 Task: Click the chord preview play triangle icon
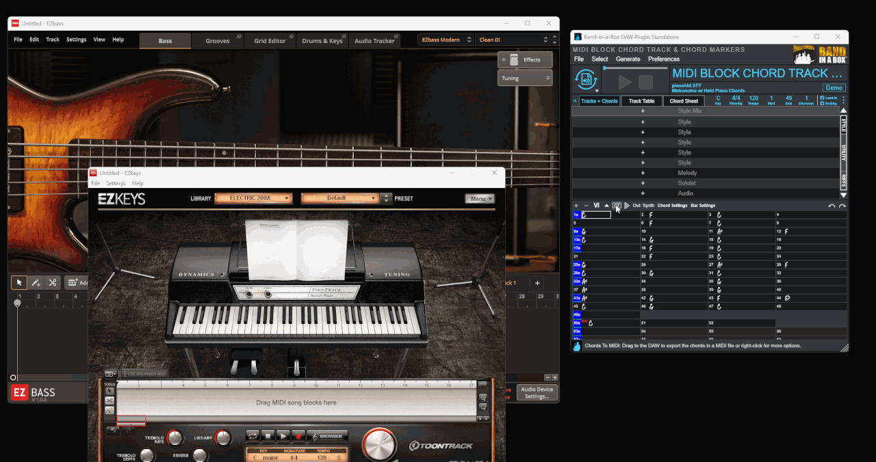click(627, 206)
